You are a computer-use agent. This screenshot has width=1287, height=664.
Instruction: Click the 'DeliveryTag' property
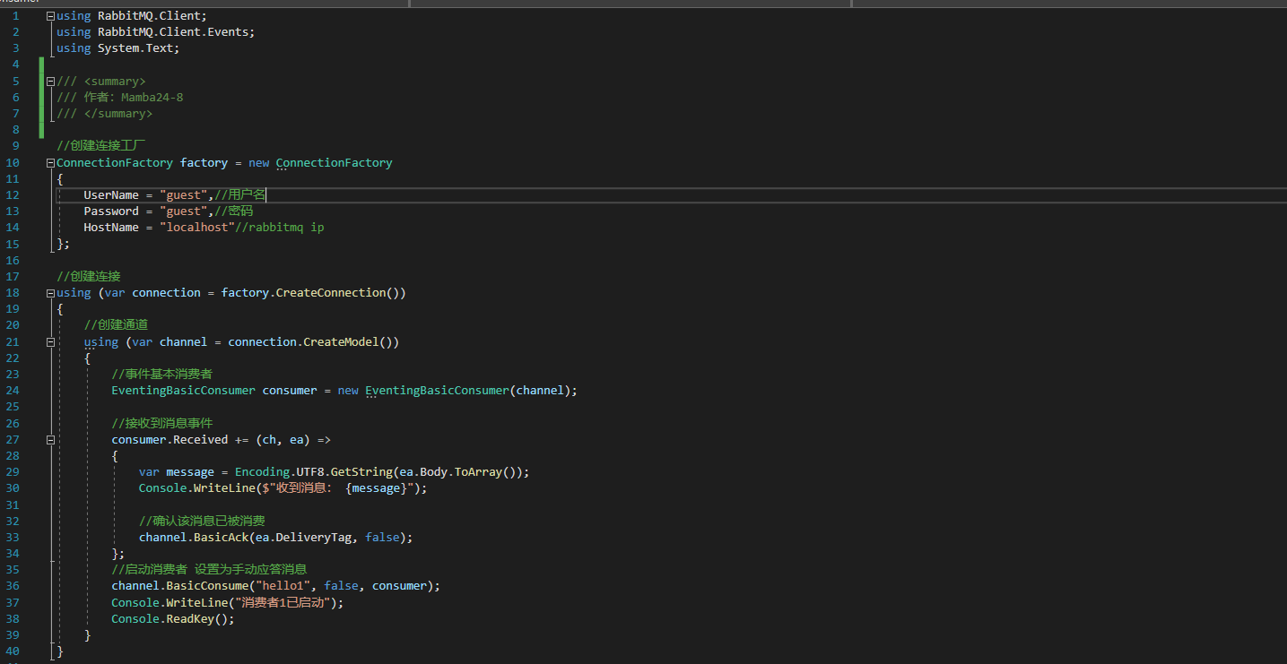(x=314, y=537)
